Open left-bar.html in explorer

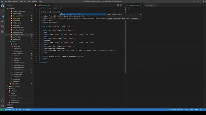(17, 23)
